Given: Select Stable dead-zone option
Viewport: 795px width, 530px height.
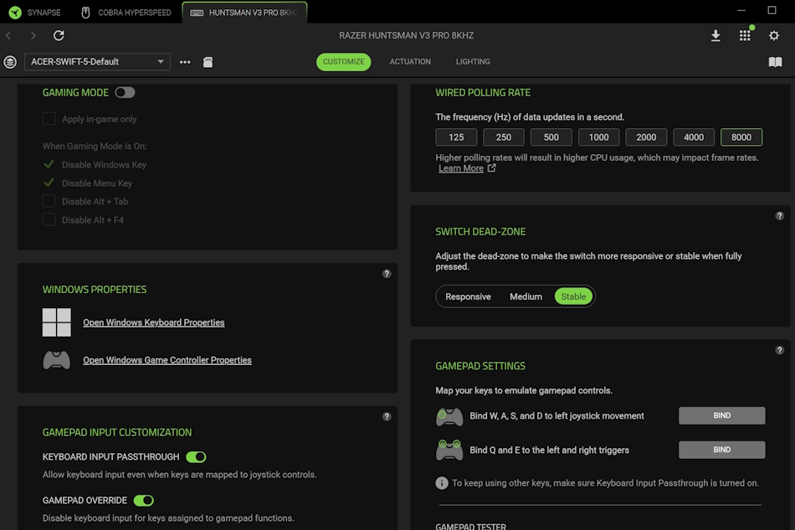Looking at the screenshot, I should 573,296.
